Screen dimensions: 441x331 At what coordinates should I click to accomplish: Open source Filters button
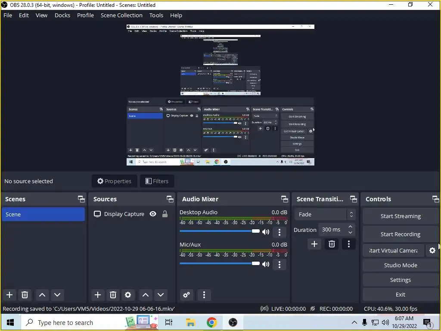pos(157,181)
